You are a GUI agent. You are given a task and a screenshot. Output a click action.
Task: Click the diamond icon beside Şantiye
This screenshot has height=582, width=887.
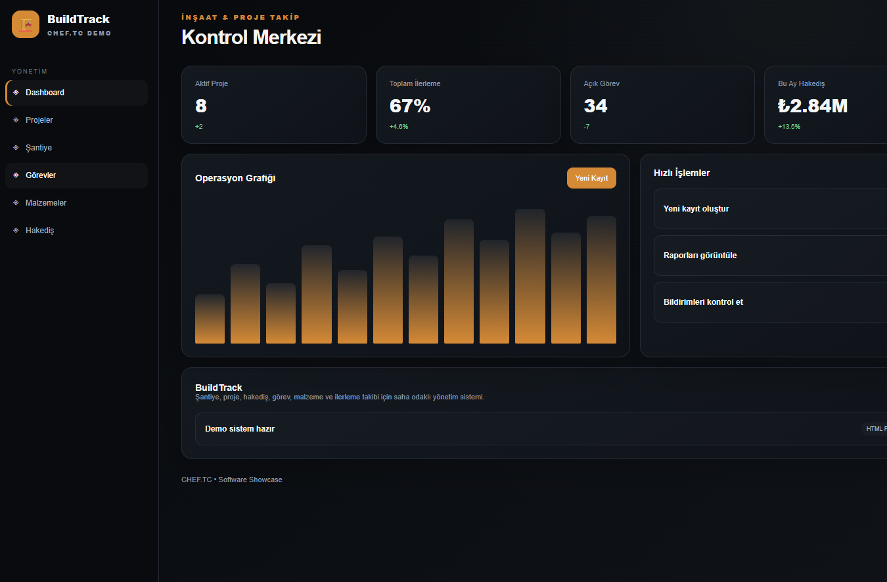tap(16, 148)
